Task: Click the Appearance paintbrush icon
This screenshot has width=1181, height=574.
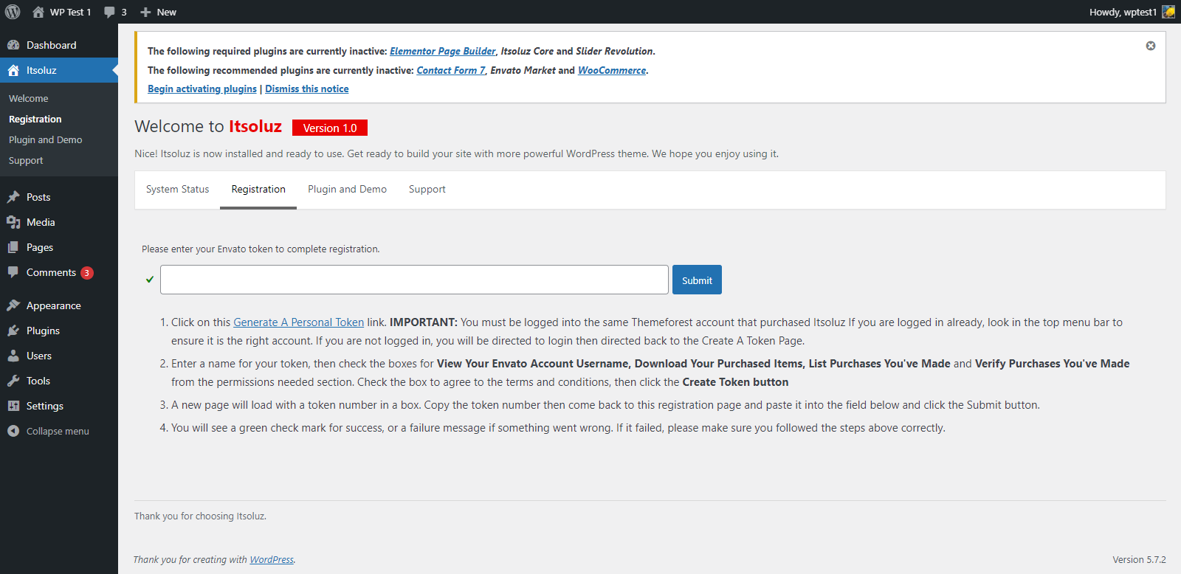Action: click(13, 305)
